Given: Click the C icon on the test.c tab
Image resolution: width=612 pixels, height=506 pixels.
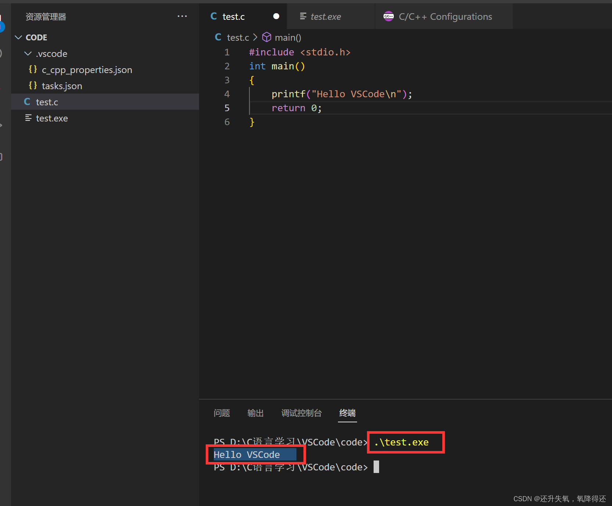Looking at the screenshot, I should [x=214, y=16].
